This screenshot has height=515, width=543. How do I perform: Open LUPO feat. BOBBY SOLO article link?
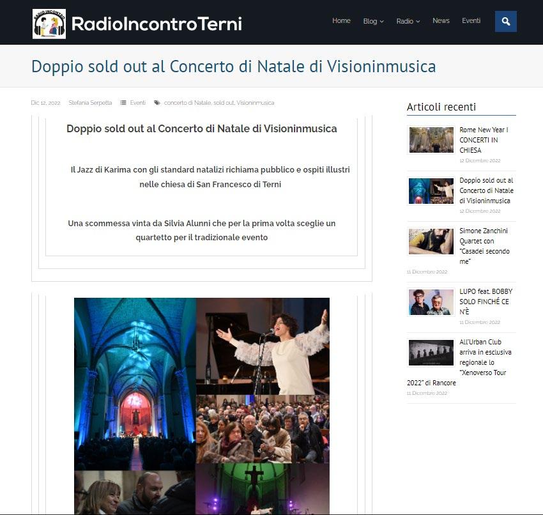tap(486, 302)
